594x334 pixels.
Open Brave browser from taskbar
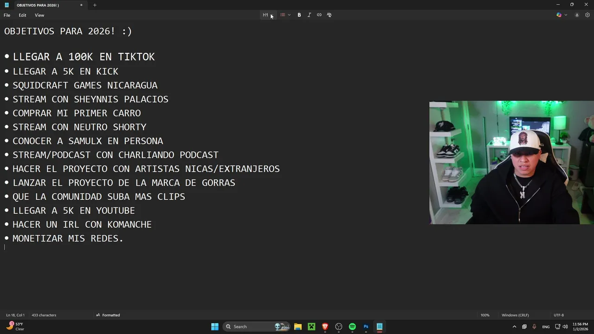[325, 327]
